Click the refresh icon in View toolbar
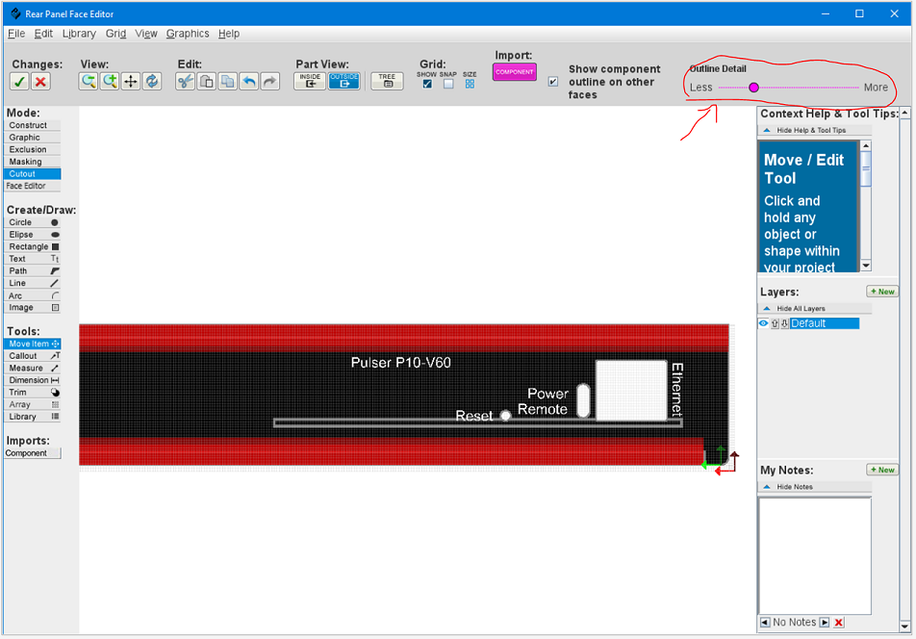This screenshot has height=639, width=916. click(151, 82)
